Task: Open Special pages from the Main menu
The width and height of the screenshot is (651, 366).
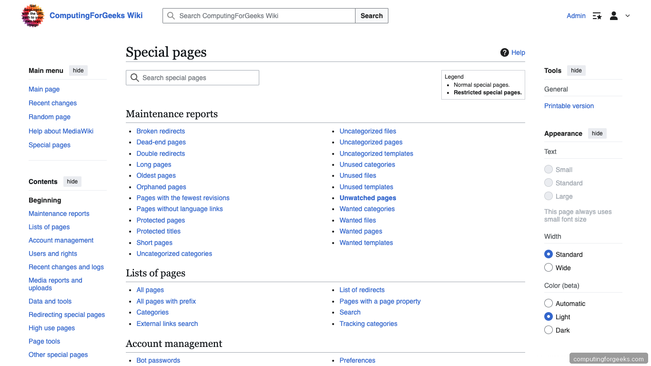Action: (x=49, y=144)
